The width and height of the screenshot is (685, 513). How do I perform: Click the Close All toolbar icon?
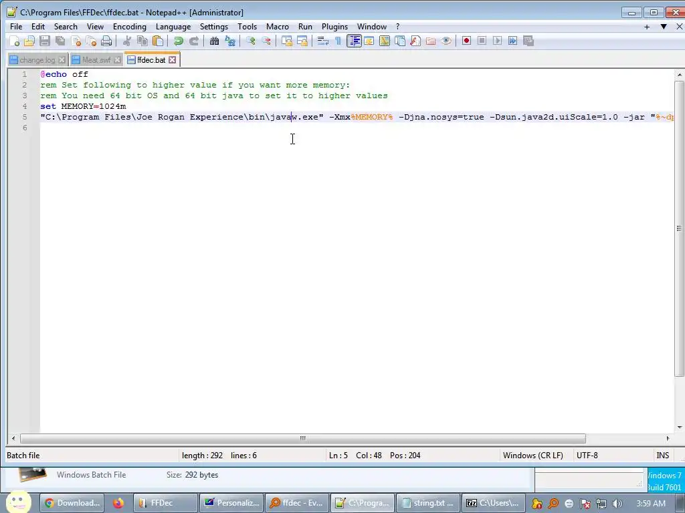click(91, 41)
